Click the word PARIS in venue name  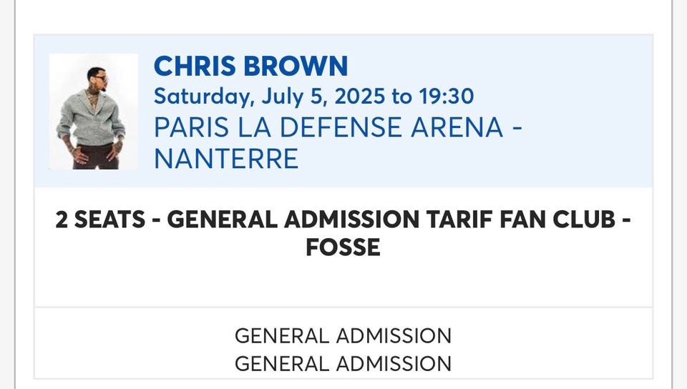pos(192,127)
